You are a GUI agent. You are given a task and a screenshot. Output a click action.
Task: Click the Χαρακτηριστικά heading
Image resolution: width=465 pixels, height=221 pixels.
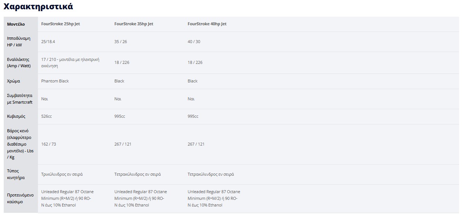click(x=38, y=6)
